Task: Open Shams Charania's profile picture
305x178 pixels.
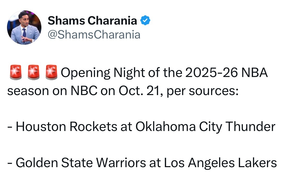Action: 24,27
